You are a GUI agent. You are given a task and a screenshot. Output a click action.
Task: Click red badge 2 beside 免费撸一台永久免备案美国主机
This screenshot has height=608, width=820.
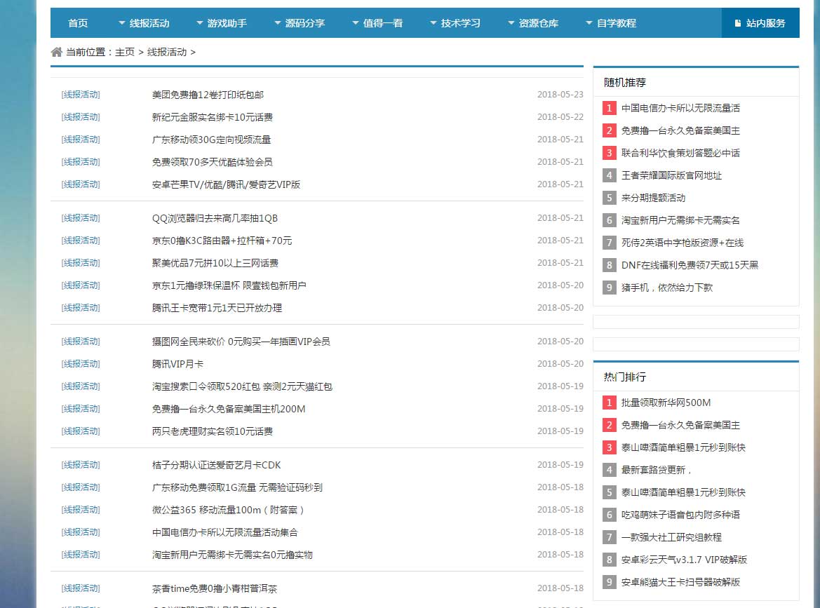[x=609, y=130]
